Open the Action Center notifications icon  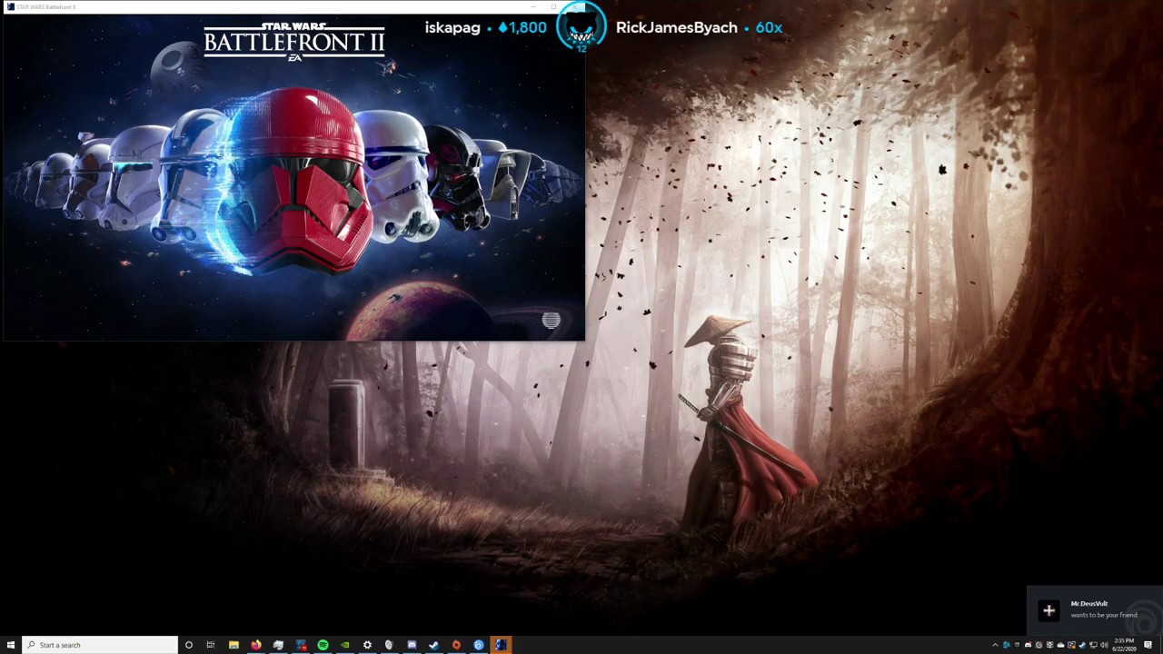coord(1148,645)
